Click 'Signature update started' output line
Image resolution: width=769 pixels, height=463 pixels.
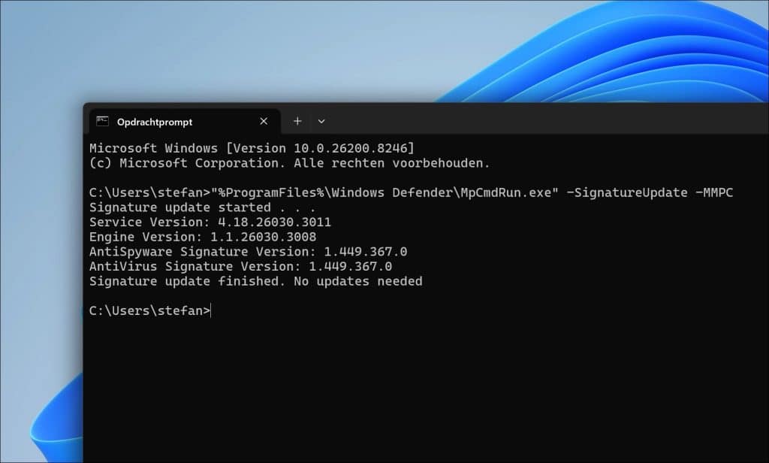click(202, 207)
